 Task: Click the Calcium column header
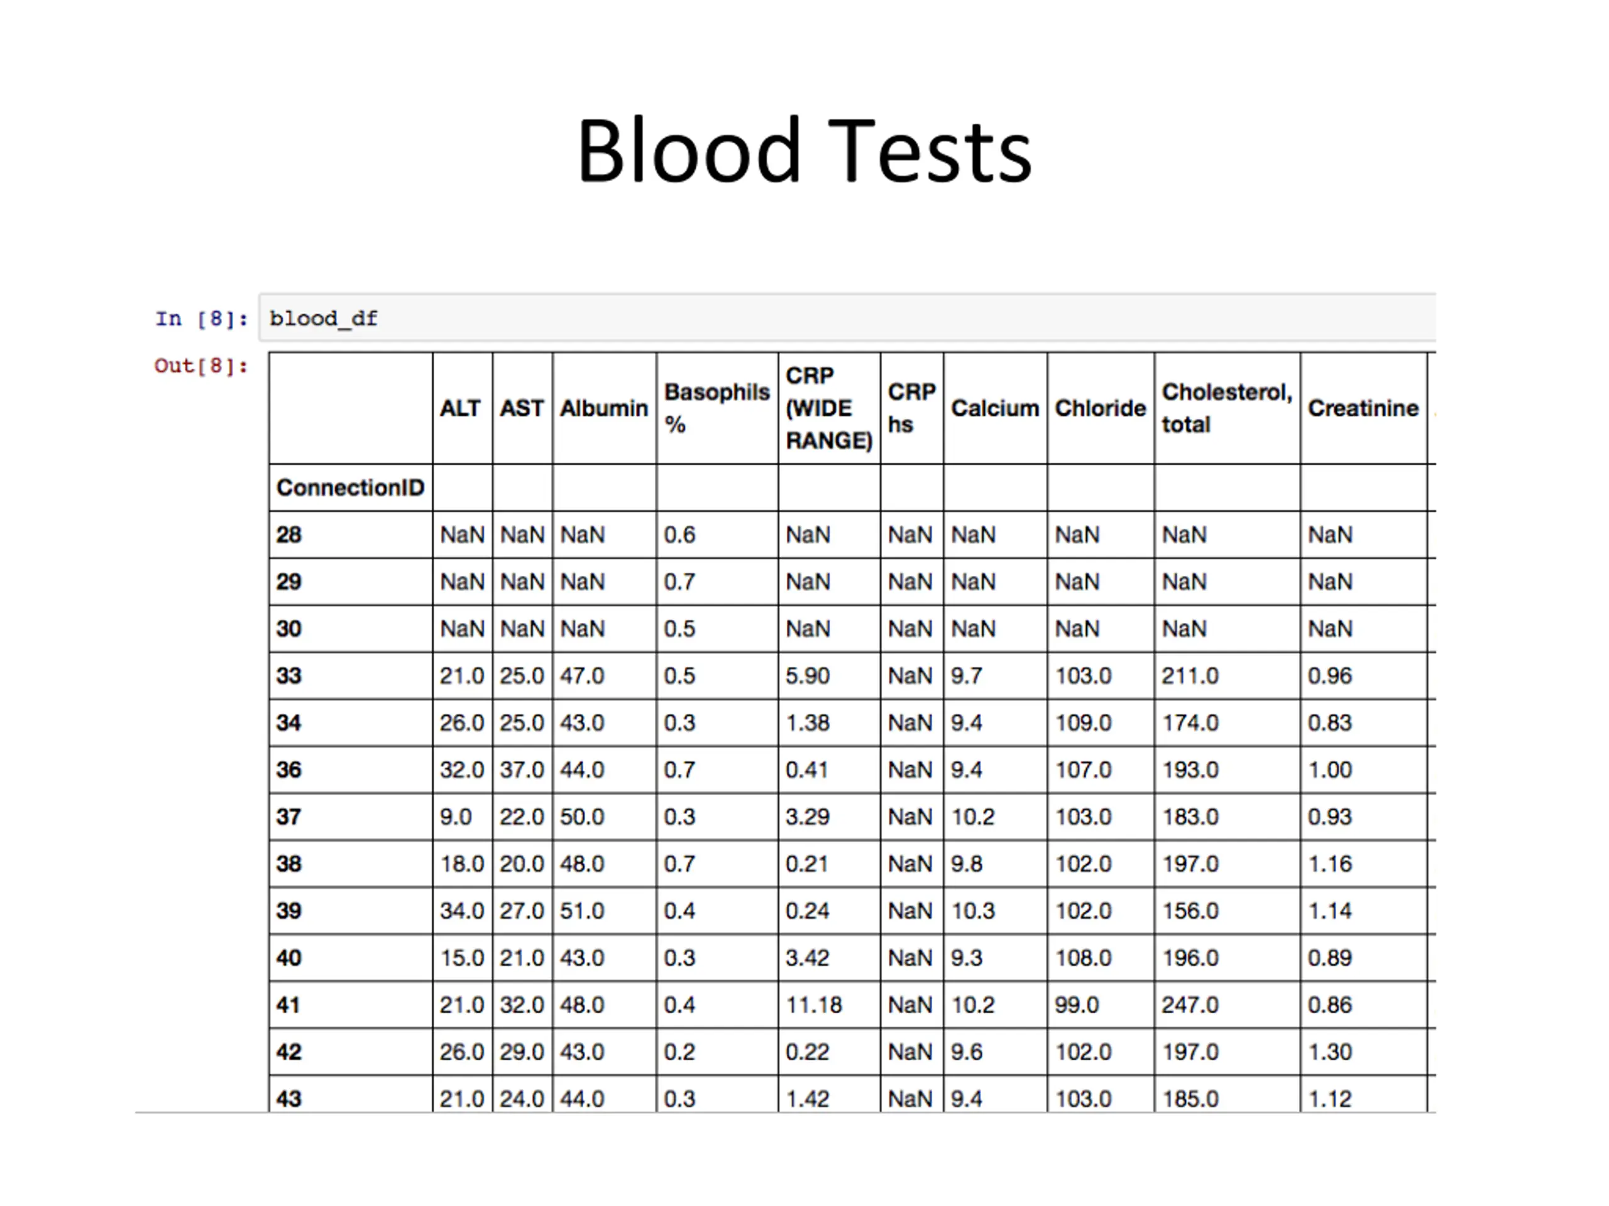coord(995,408)
